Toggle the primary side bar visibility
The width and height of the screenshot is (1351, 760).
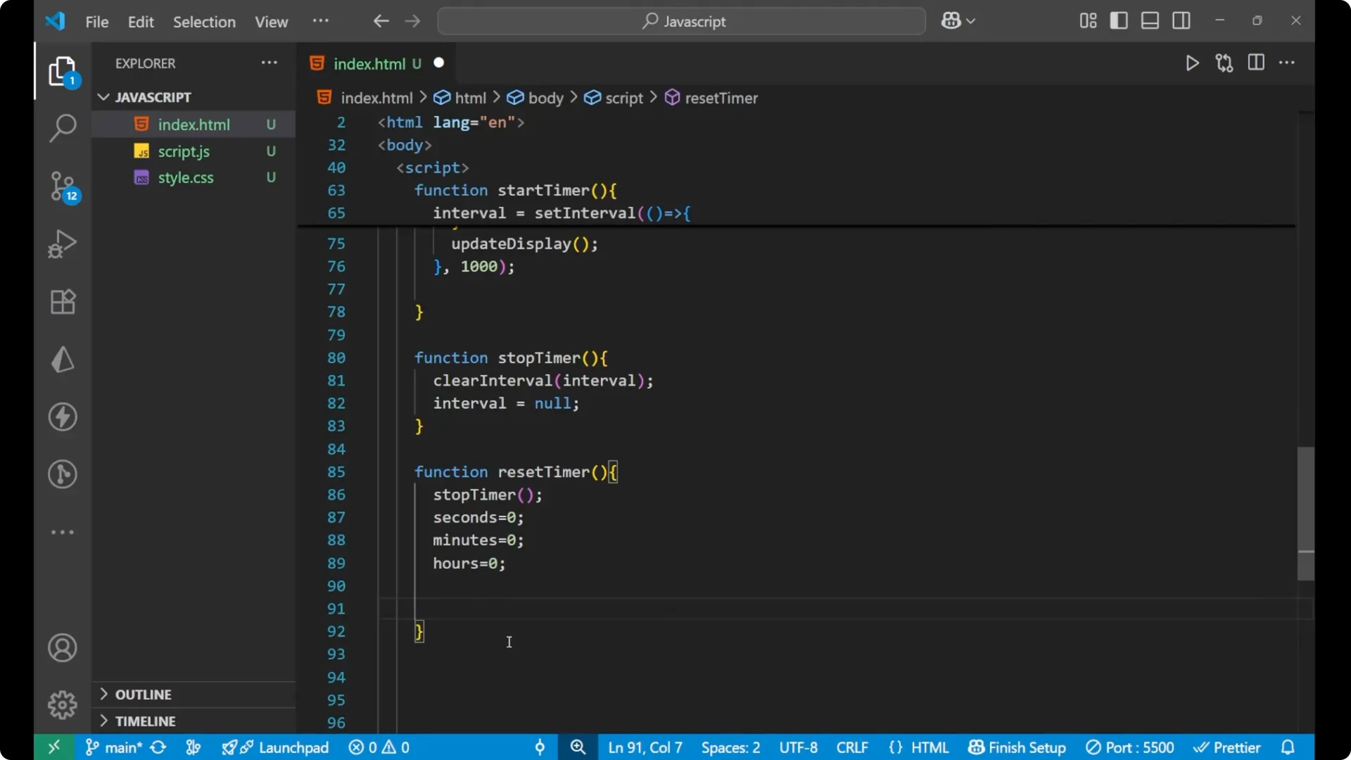point(1119,20)
